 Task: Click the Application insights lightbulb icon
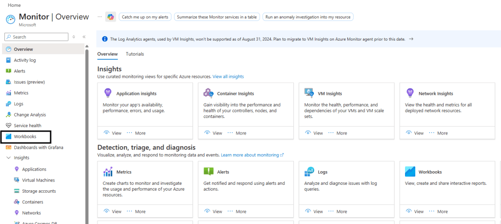click(108, 93)
